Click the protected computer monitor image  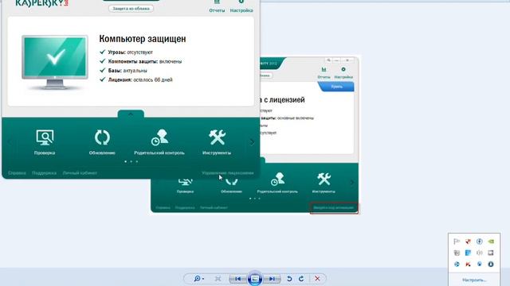[55, 62]
